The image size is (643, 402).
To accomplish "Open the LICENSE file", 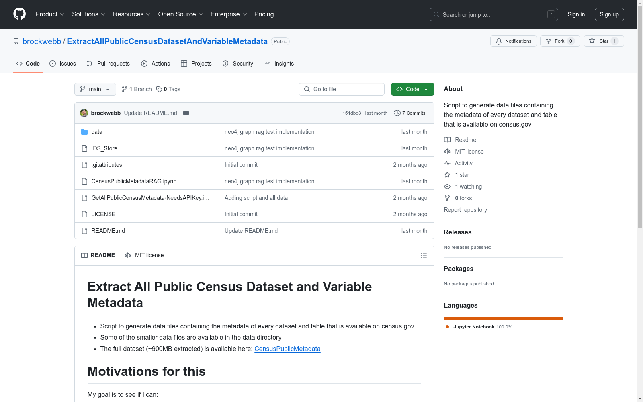I will [x=103, y=214].
